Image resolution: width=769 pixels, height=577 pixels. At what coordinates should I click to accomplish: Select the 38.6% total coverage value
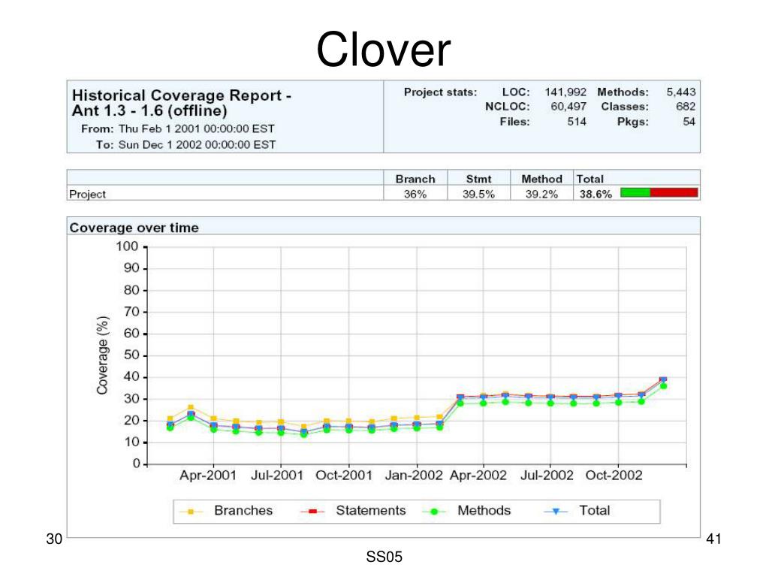596,194
